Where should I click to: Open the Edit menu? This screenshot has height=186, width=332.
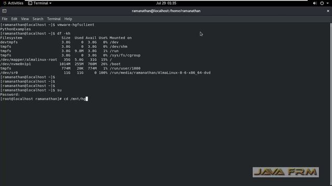[x=14, y=19]
